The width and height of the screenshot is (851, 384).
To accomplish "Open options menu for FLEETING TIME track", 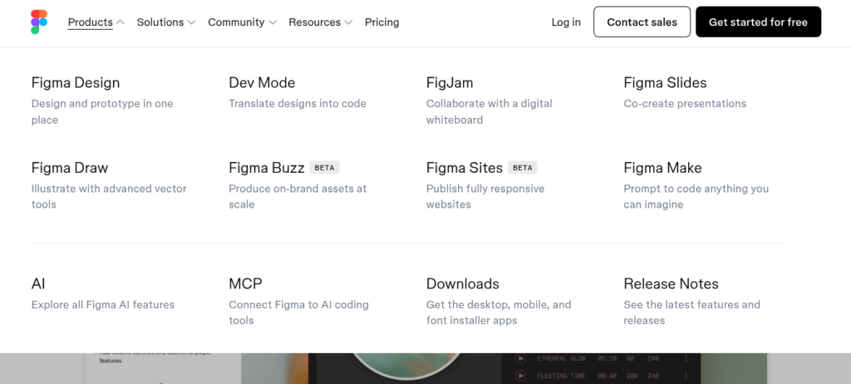I will [686, 376].
